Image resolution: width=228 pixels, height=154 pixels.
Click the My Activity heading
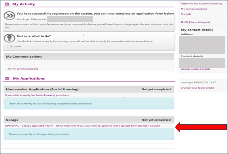pyautogui.click(x=24, y=4)
